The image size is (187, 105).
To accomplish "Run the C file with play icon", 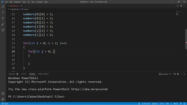I will click(x=178, y=6).
